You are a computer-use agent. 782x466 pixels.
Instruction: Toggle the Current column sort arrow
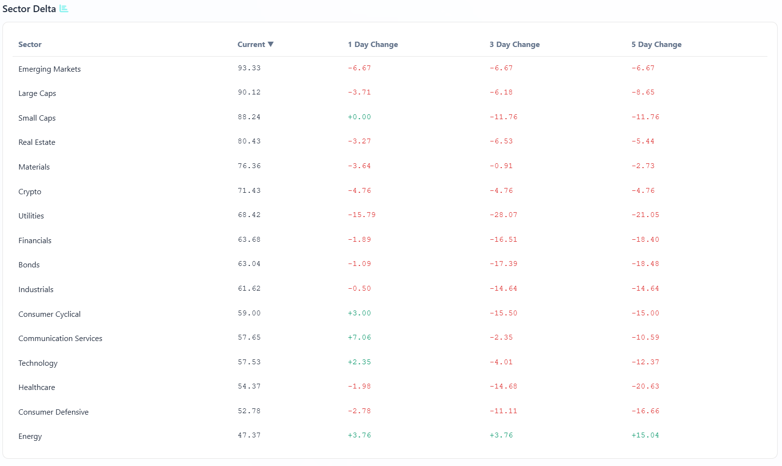271,44
